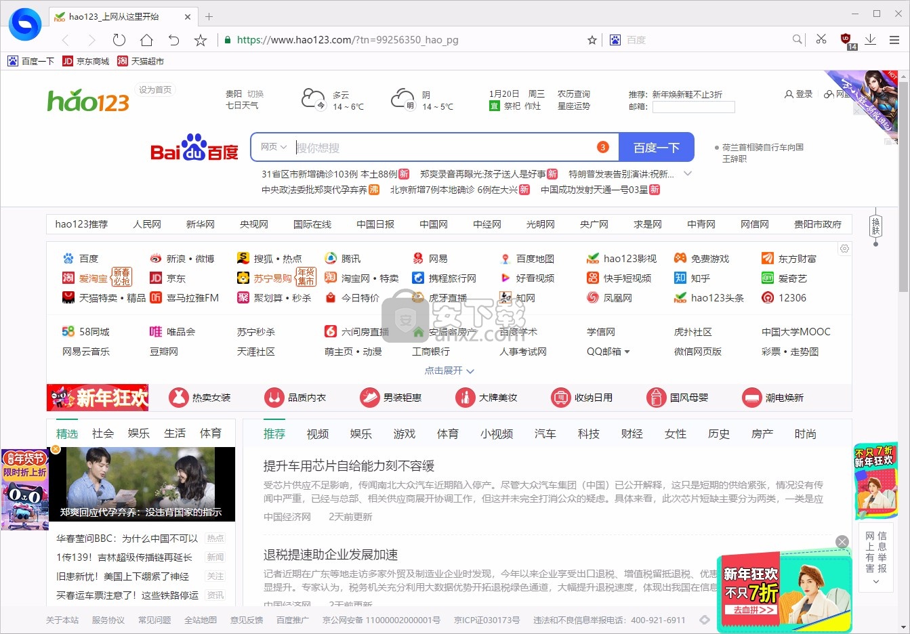This screenshot has height=634, width=910.
Task: Switch to 财经 feed tab
Action: [632, 434]
